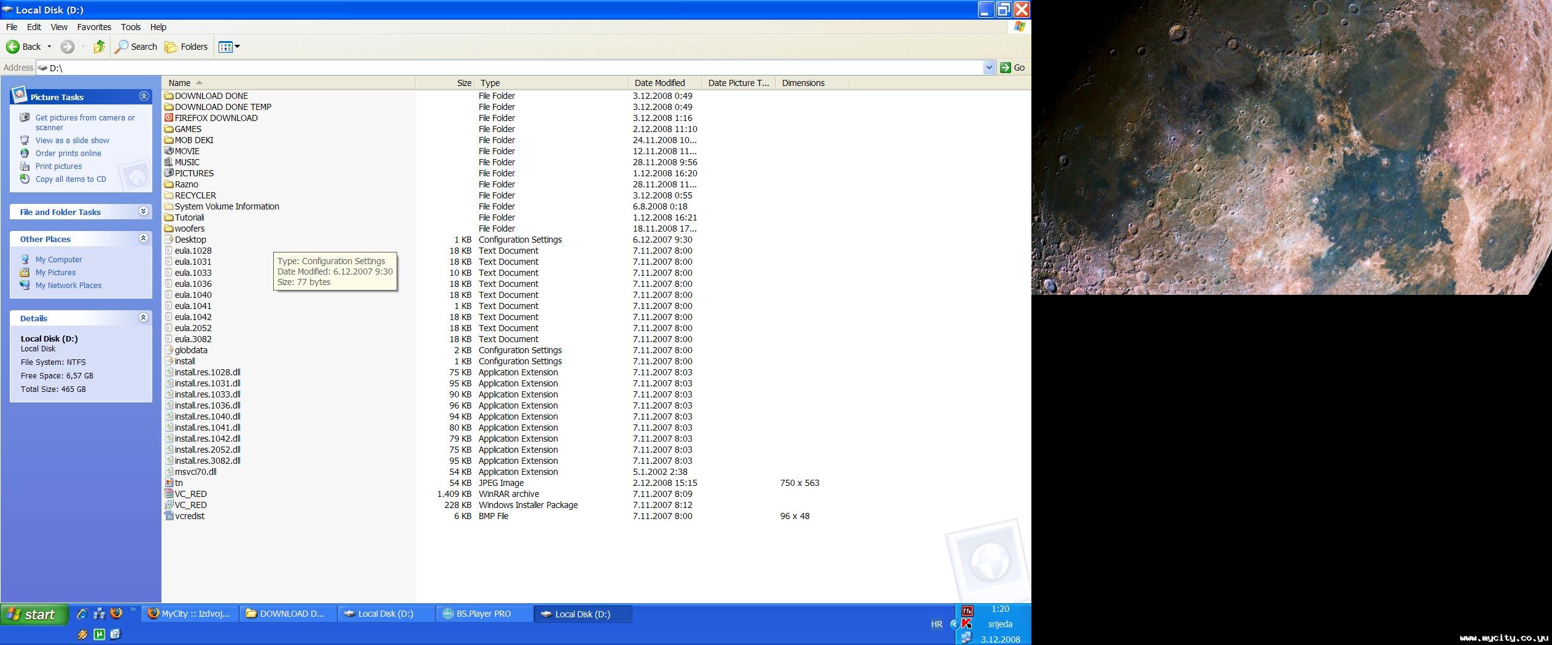
Task: Open the Tools menu
Action: pos(131,27)
